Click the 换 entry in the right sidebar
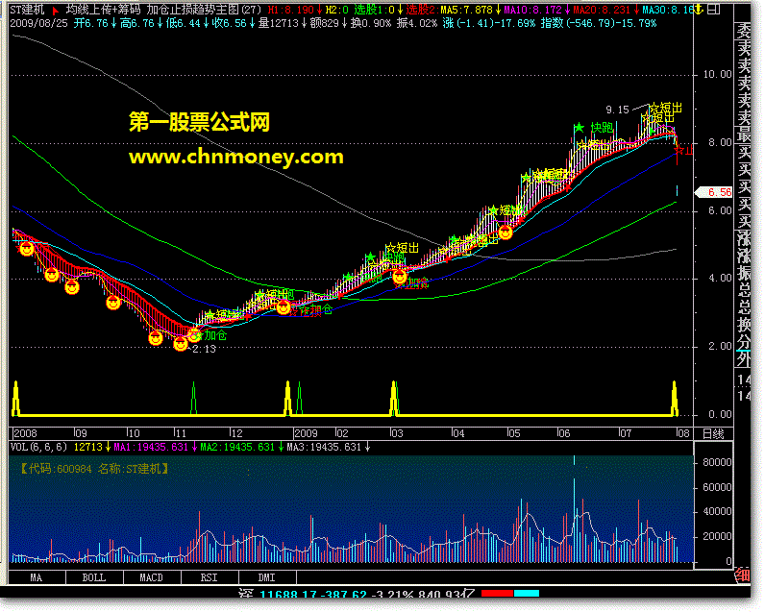The width and height of the screenshot is (765, 612). (x=744, y=324)
